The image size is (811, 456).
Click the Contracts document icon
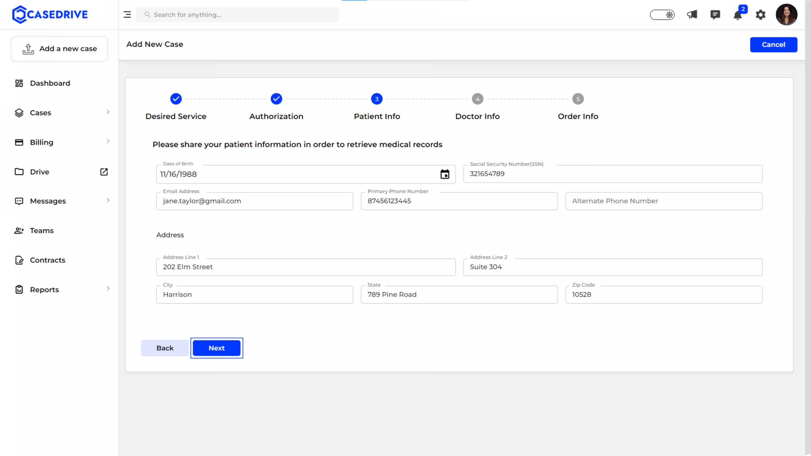19,260
